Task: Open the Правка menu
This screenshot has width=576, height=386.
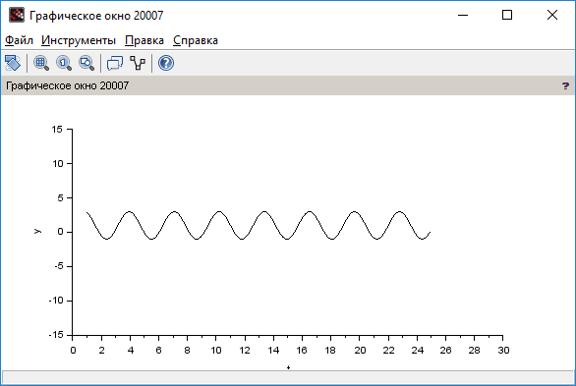Action: click(x=144, y=40)
